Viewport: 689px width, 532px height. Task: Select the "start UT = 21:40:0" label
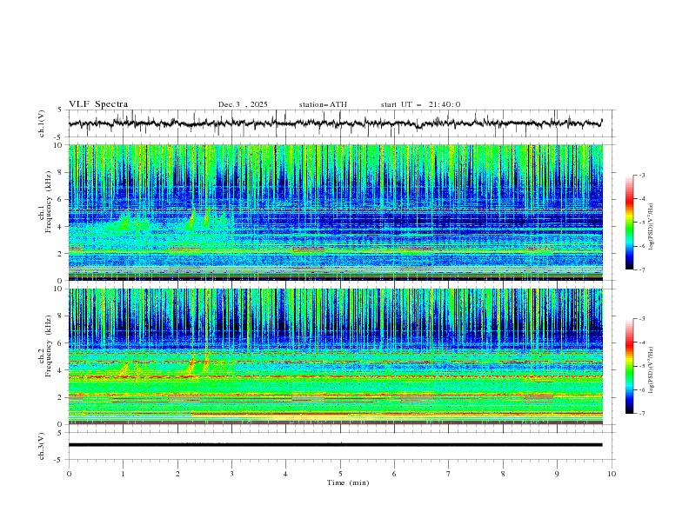click(x=420, y=104)
